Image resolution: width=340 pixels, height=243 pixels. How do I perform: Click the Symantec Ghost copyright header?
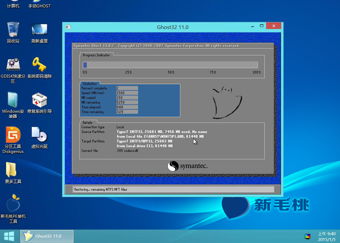156,46
